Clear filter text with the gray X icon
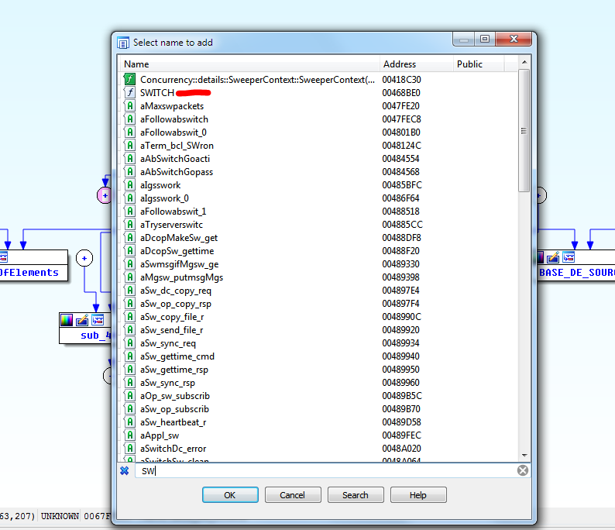This screenshot has width=615, height=530. 523,470
